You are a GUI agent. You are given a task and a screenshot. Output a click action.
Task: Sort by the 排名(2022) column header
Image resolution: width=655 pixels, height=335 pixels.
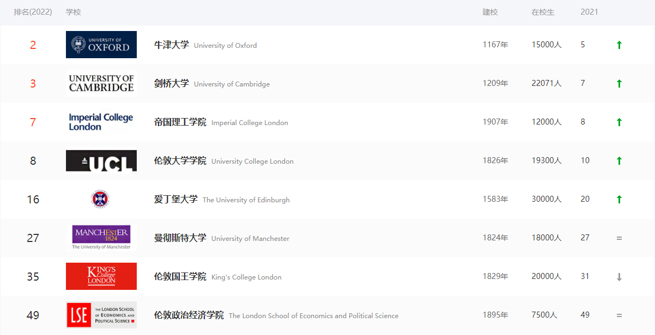coord(33,11)
